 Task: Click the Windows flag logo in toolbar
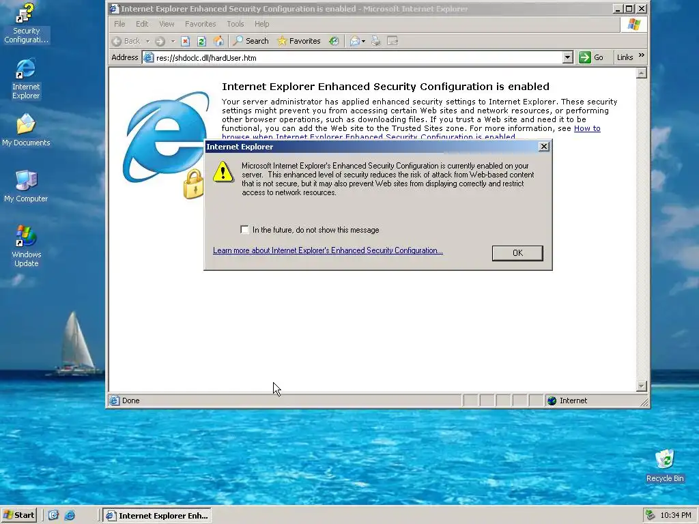tap(633, 25)
